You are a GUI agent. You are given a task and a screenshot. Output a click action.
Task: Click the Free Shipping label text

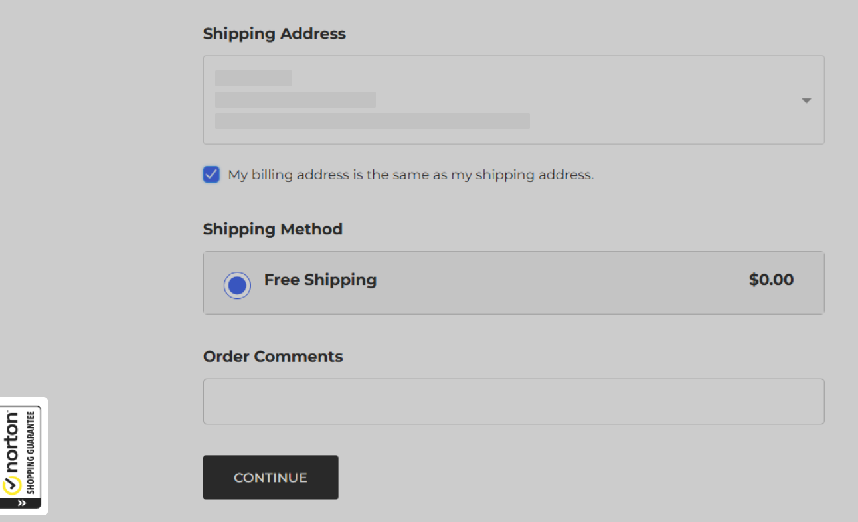[x=320, y=280]
